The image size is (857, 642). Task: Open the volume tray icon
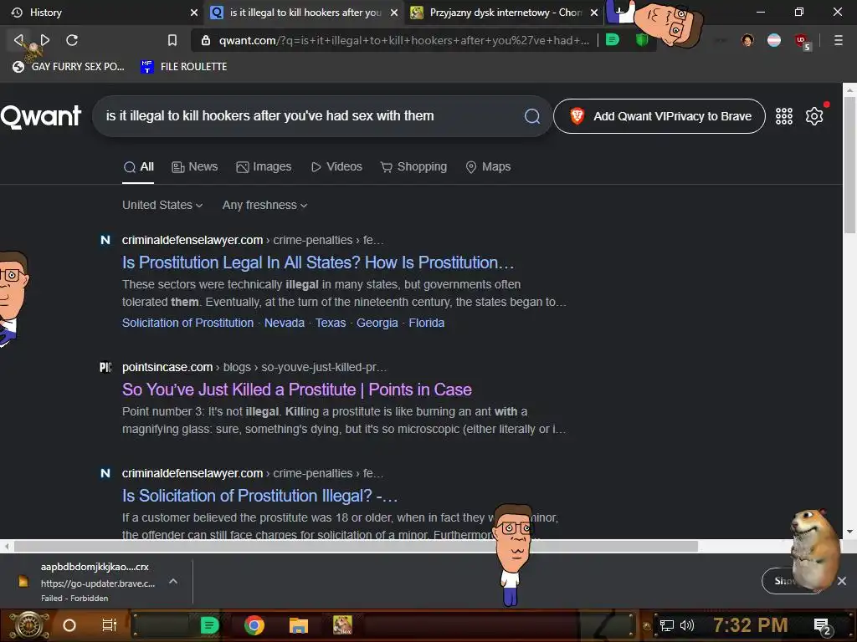pos(687,625)
